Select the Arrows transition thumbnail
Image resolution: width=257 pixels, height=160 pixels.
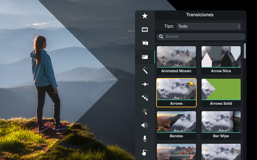click(176, 89)
